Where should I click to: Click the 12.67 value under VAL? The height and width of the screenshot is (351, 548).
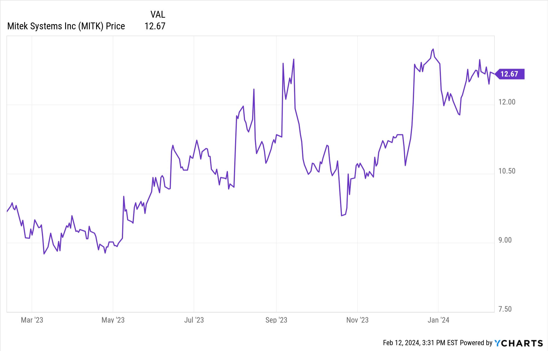(155, 26)
